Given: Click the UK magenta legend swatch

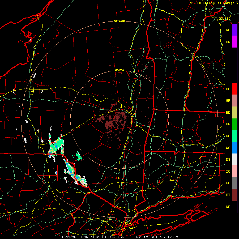Looking at the screenshot, I should (234, 42).
